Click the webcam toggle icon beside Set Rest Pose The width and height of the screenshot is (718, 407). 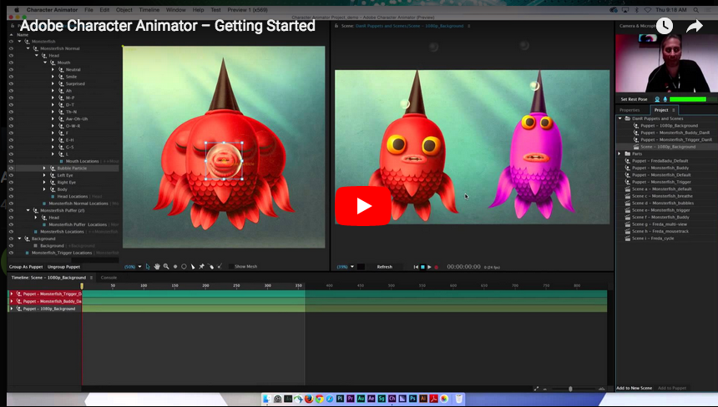pyautogui.click(x=657, y=99)
